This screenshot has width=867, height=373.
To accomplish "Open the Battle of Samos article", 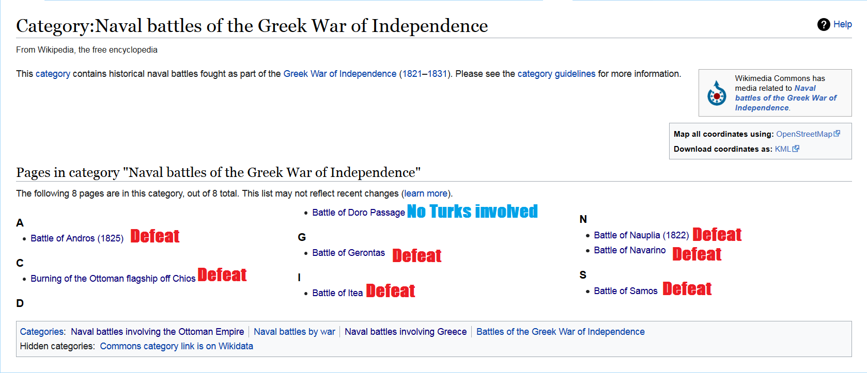I will coord(625,291).
